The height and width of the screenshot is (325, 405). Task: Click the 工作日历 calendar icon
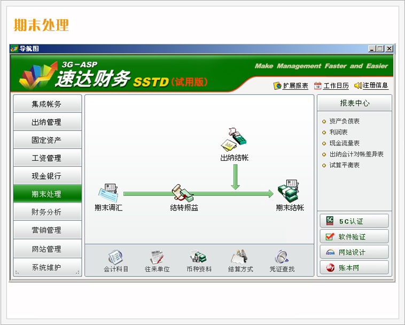coord(318,86)
